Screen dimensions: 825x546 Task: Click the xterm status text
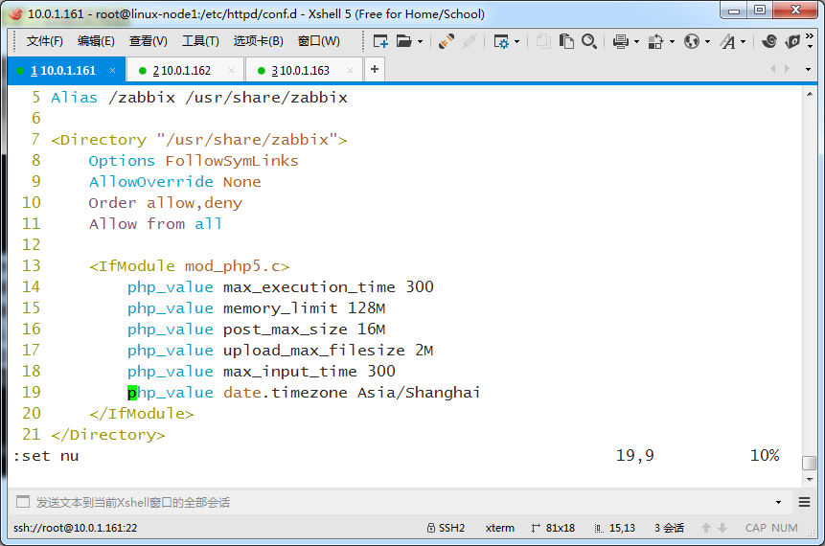click(x=499, y=528)
